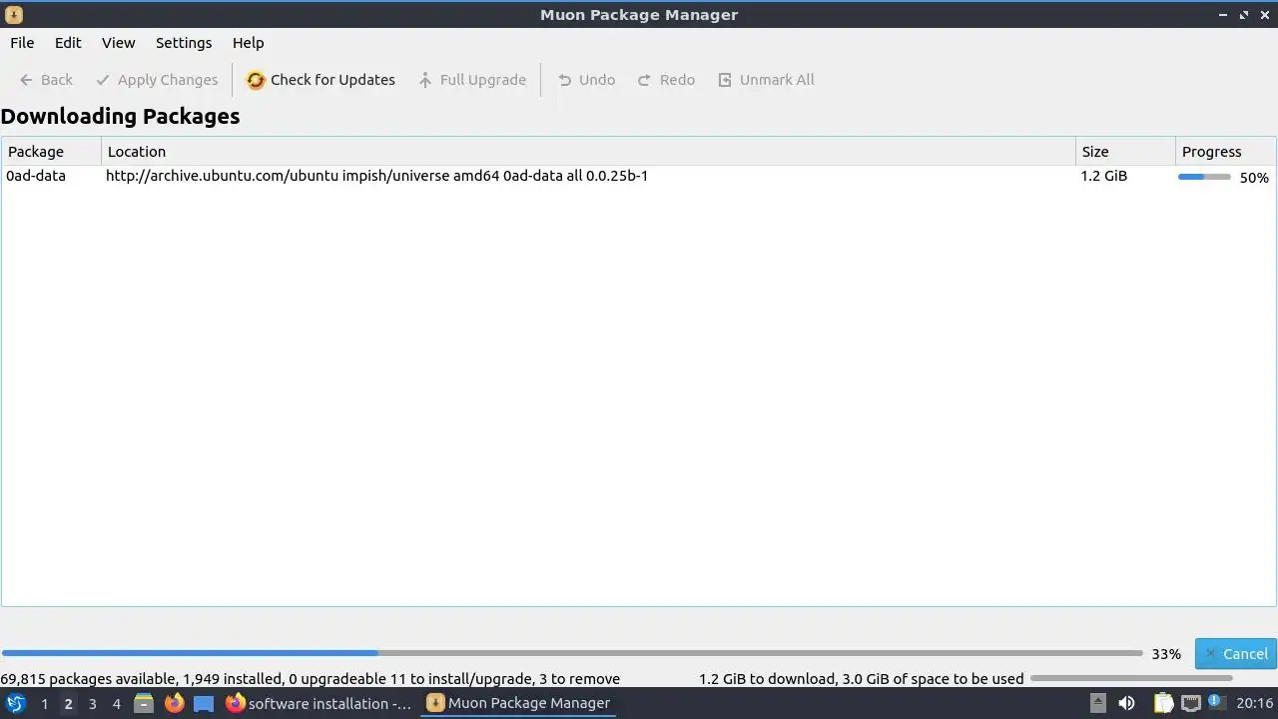
Task: Click the removable media tray icon
Action: [x=1097, y=703]
